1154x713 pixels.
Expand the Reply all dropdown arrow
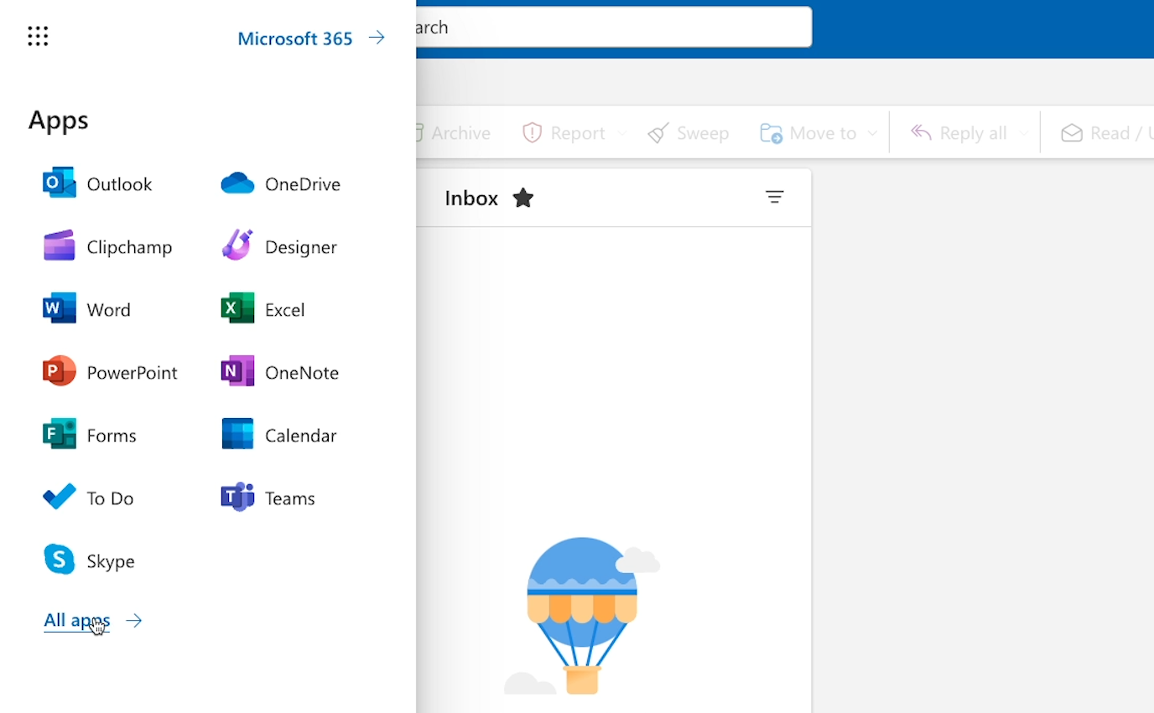[x=1023, y=133]
